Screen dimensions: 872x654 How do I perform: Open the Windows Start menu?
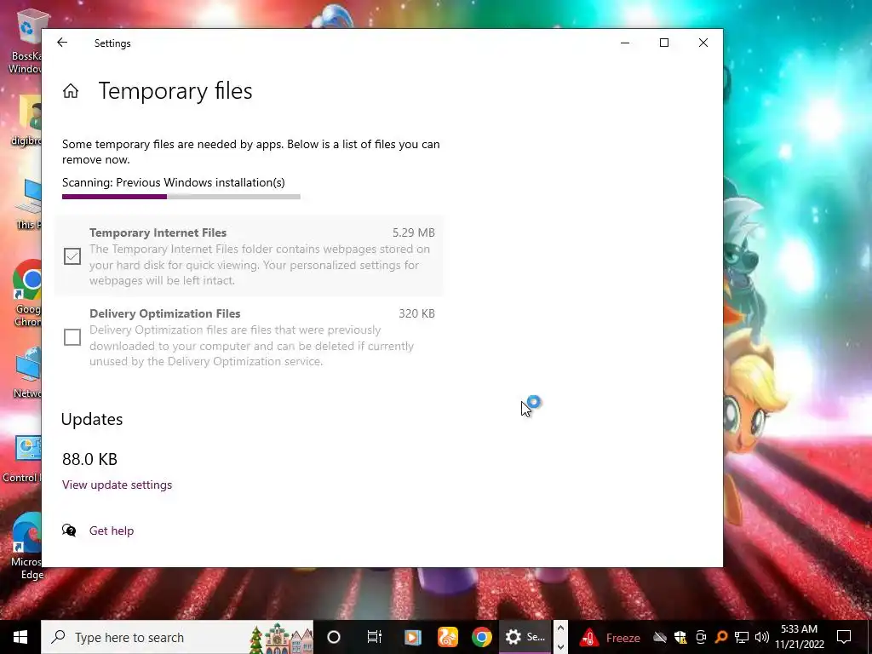pos(20,637)
